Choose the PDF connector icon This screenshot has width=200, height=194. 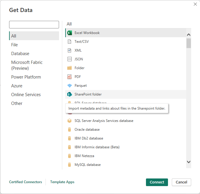(x=70, y=77)
